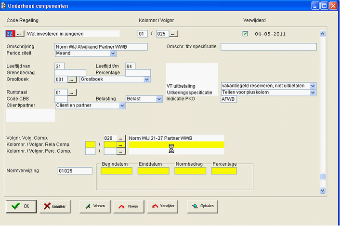Viewport: 340px width, 226px height.
Task: Click the Wissen button
Action: 95,206
